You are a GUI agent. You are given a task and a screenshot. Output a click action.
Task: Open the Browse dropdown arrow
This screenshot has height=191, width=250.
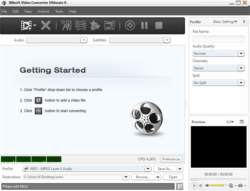[x=158, y=177]
